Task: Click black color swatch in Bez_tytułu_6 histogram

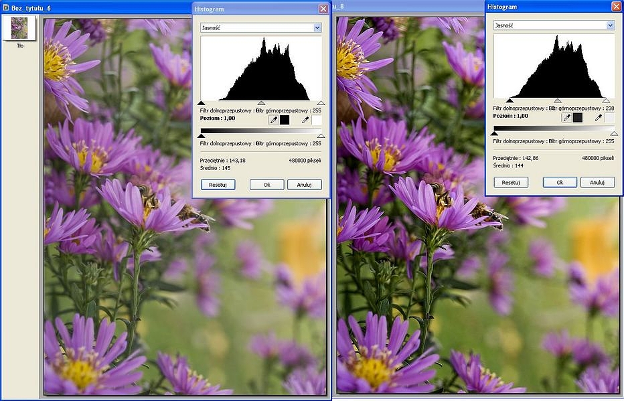Action: click(285, 120)
